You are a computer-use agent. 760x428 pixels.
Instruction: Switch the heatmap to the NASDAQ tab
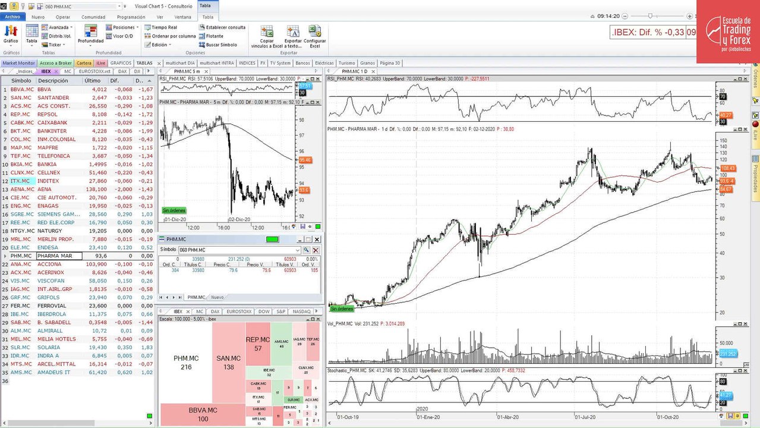click(x=302, y=311)
